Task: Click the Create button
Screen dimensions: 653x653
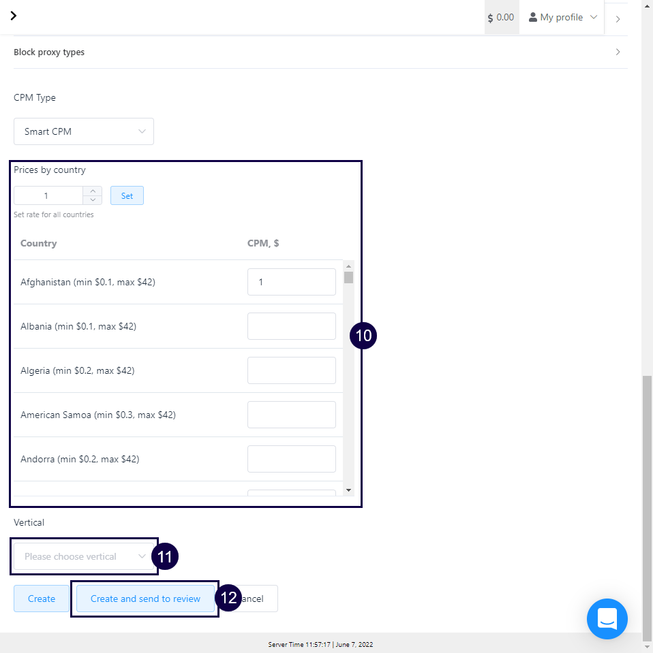Action: (x=42, y=599)
